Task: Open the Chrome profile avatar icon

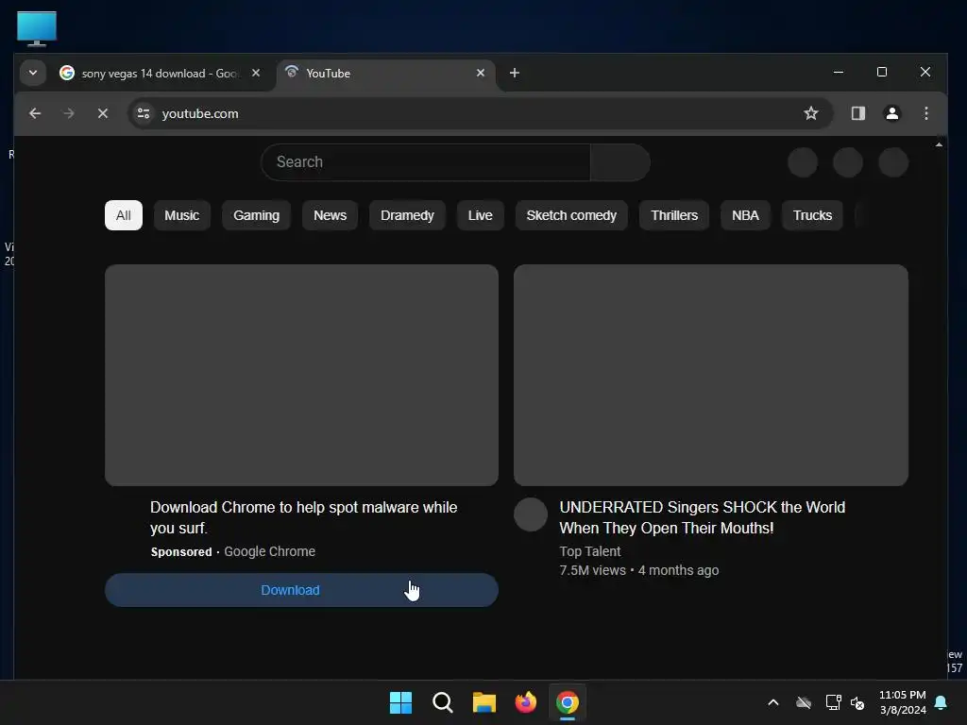Action: pyautogui.click(x=892, y=113)
